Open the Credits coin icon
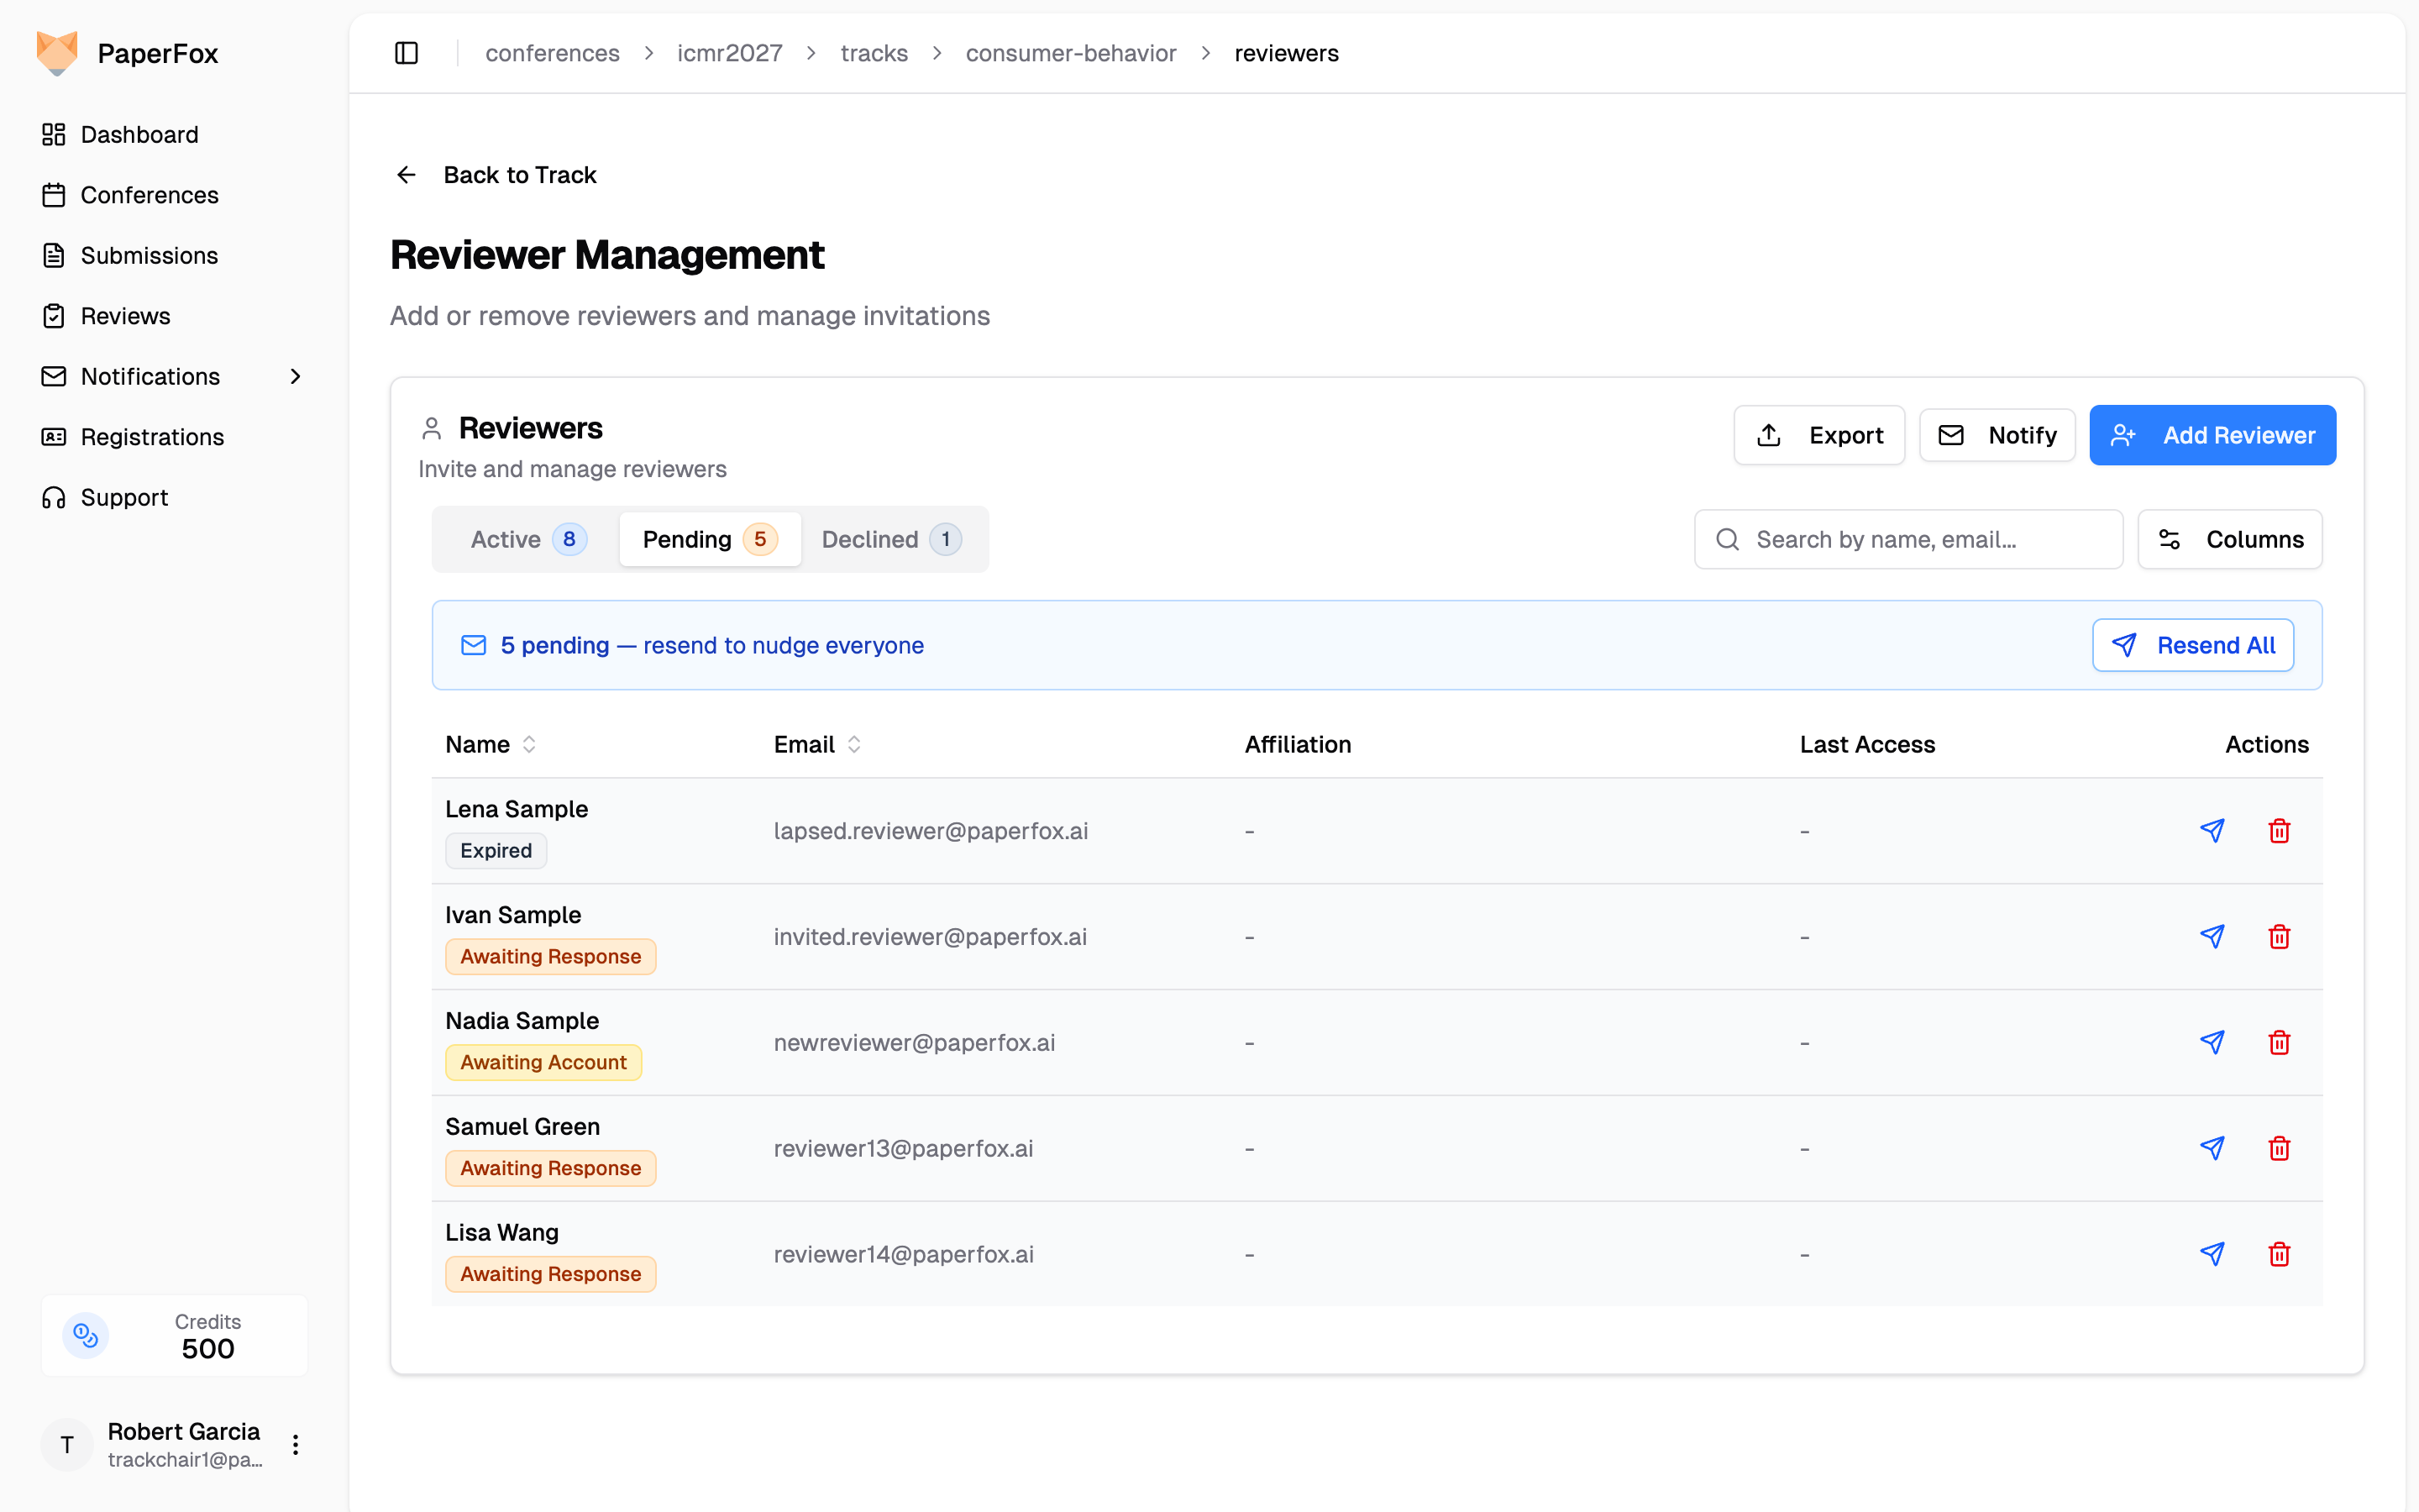2419x1512 pixels. 86,1335
